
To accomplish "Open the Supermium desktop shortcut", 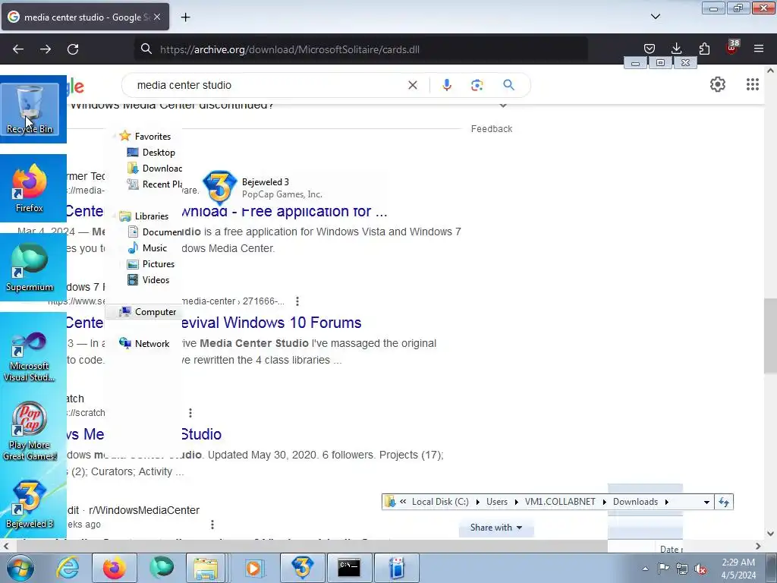I will 30,268.
